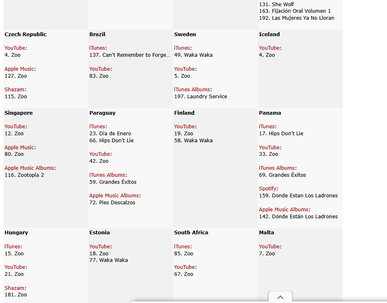Screen dimensions: 387x303
Task: Open the iTunes link under South Africa
Action: point(182,247)
